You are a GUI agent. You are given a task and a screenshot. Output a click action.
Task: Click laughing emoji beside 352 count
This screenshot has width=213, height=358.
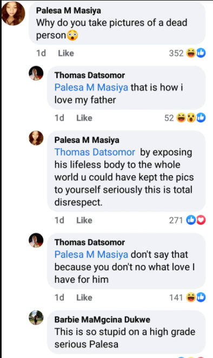point(191,53)
